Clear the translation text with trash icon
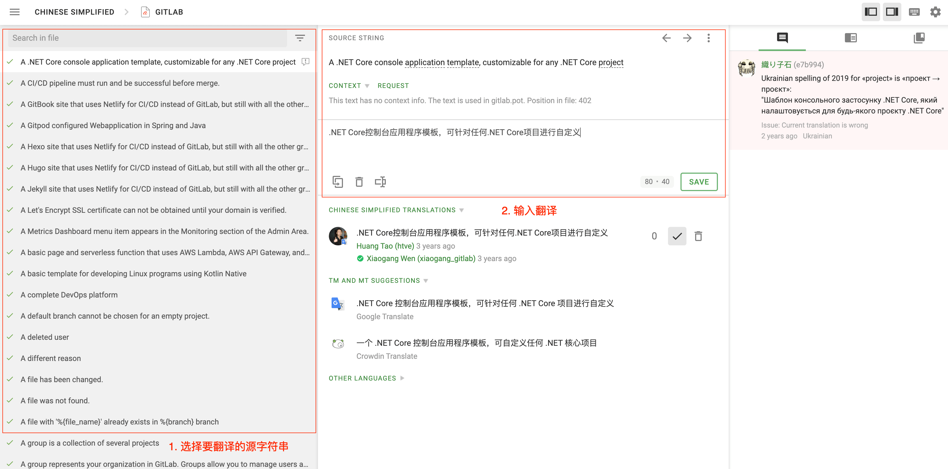Viewport: 948px width, 469px height. tap(359, 182)
